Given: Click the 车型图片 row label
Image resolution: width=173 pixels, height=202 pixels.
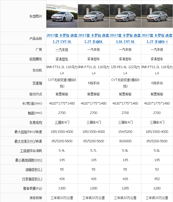Looking at the screenshot, I should (x=36, y=16).
